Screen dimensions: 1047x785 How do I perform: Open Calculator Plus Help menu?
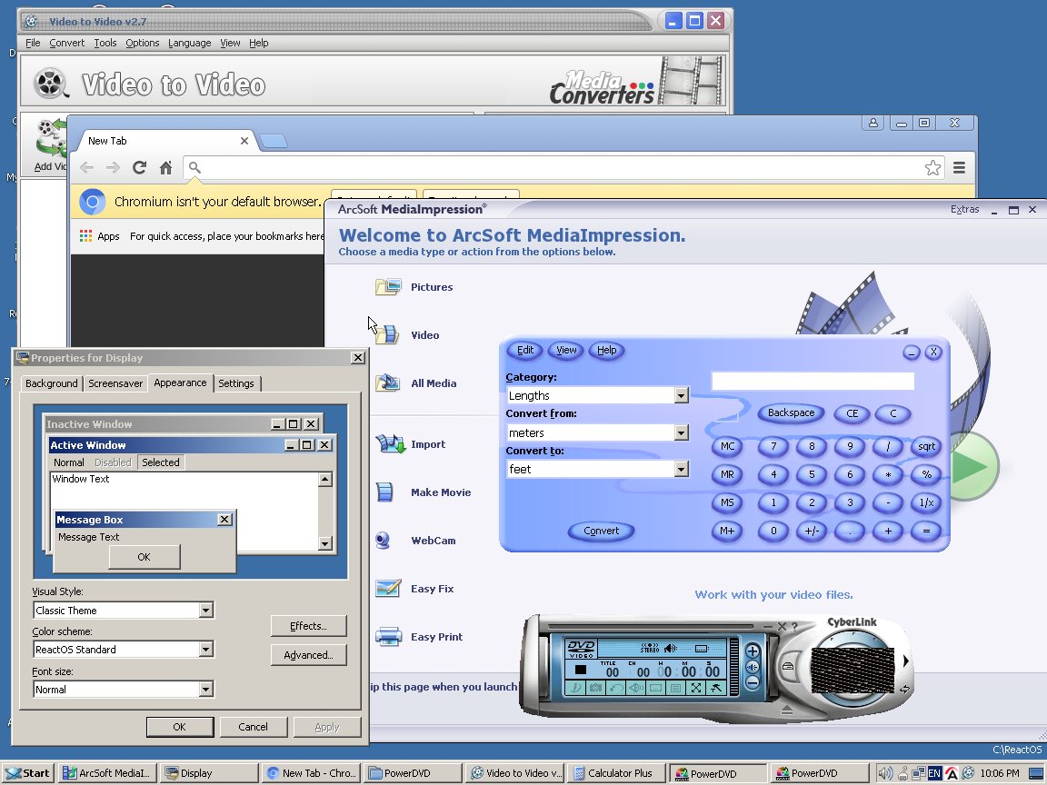606,351
